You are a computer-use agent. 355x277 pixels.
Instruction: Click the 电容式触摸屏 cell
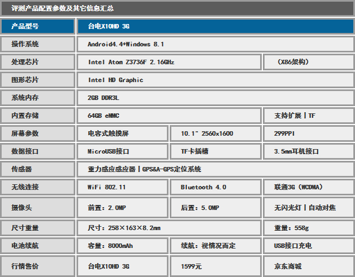click(x=122, y=133)
